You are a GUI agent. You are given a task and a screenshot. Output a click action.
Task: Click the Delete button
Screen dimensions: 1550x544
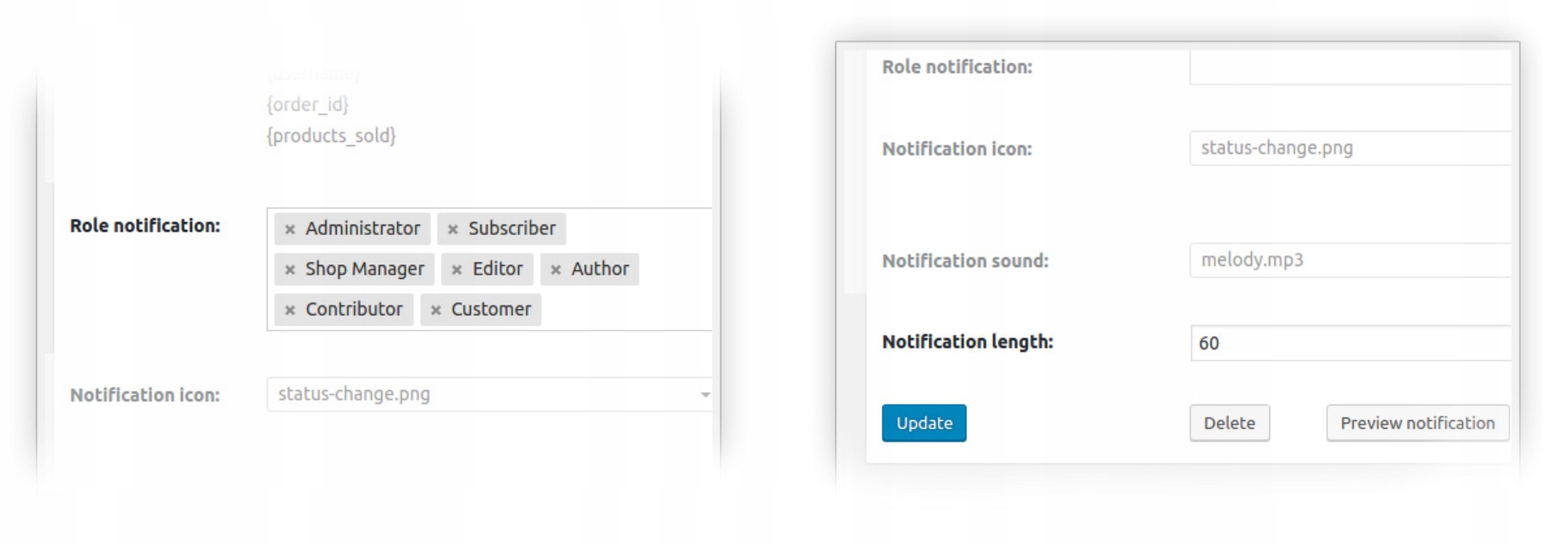(1229, 423)
